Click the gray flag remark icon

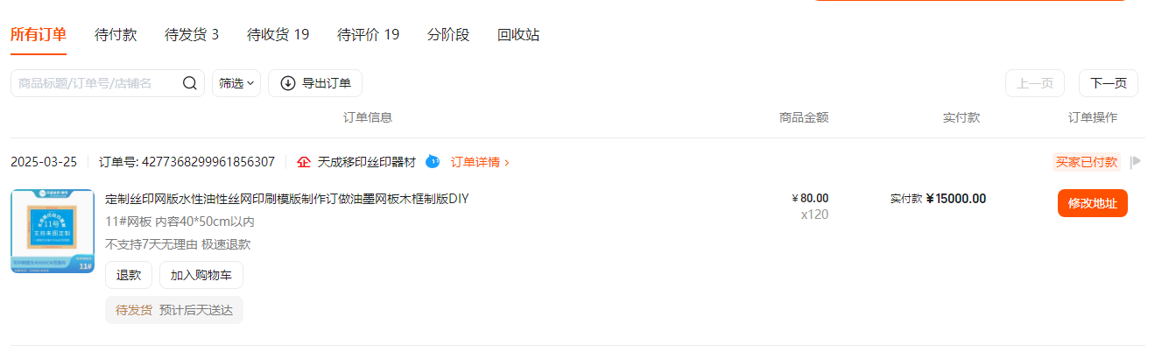coord(1136,162)
